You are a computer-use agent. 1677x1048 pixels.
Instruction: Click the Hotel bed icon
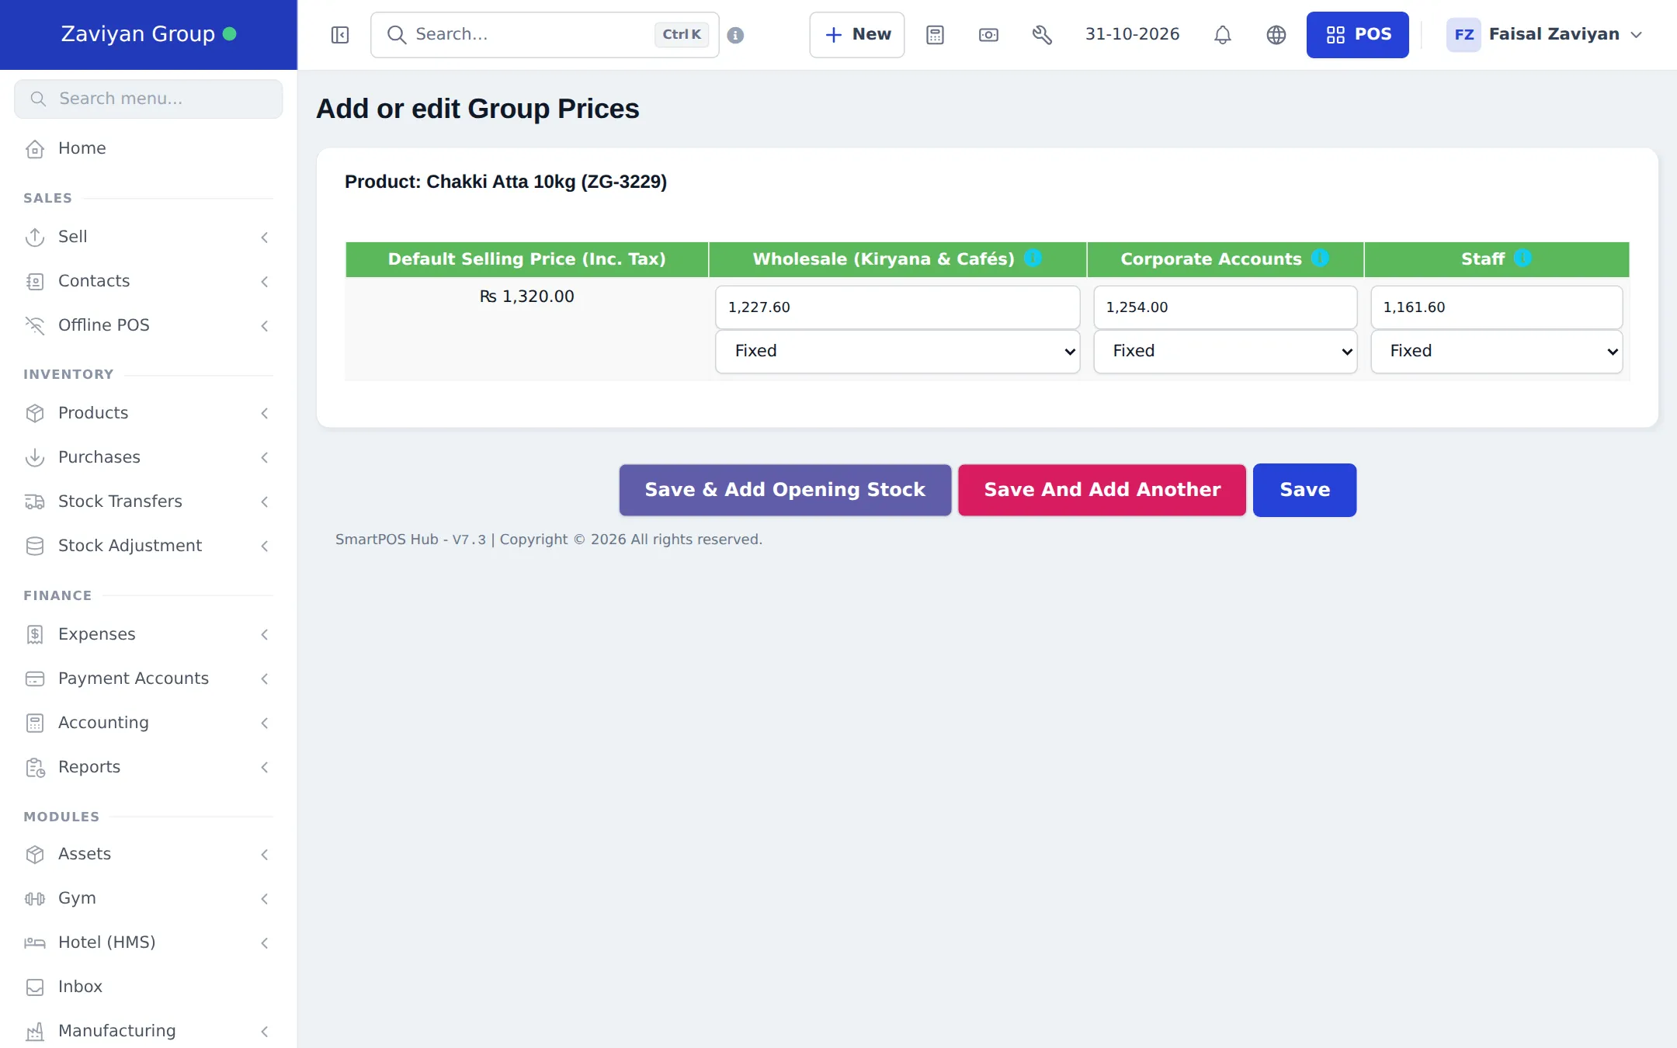pos(35,942)
